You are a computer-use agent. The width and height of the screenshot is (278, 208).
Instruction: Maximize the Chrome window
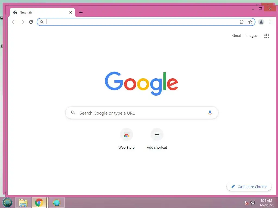click(260, 8)
